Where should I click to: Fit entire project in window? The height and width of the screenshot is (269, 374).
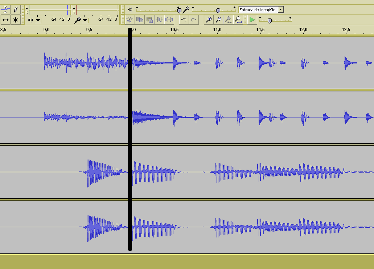pyautogui.click(x=238, y=20)
